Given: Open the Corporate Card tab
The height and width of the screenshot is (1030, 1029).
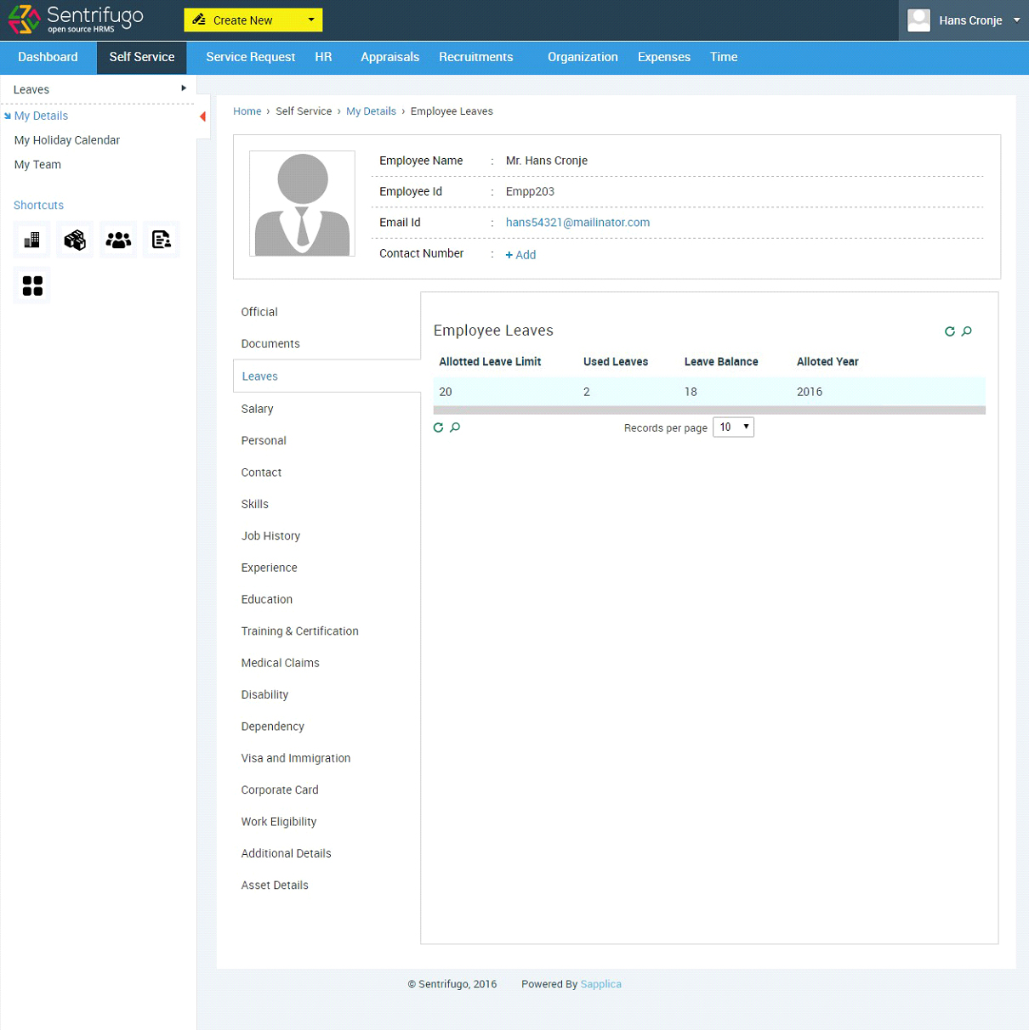Looking at the screenshot, I should coord(279,789).
